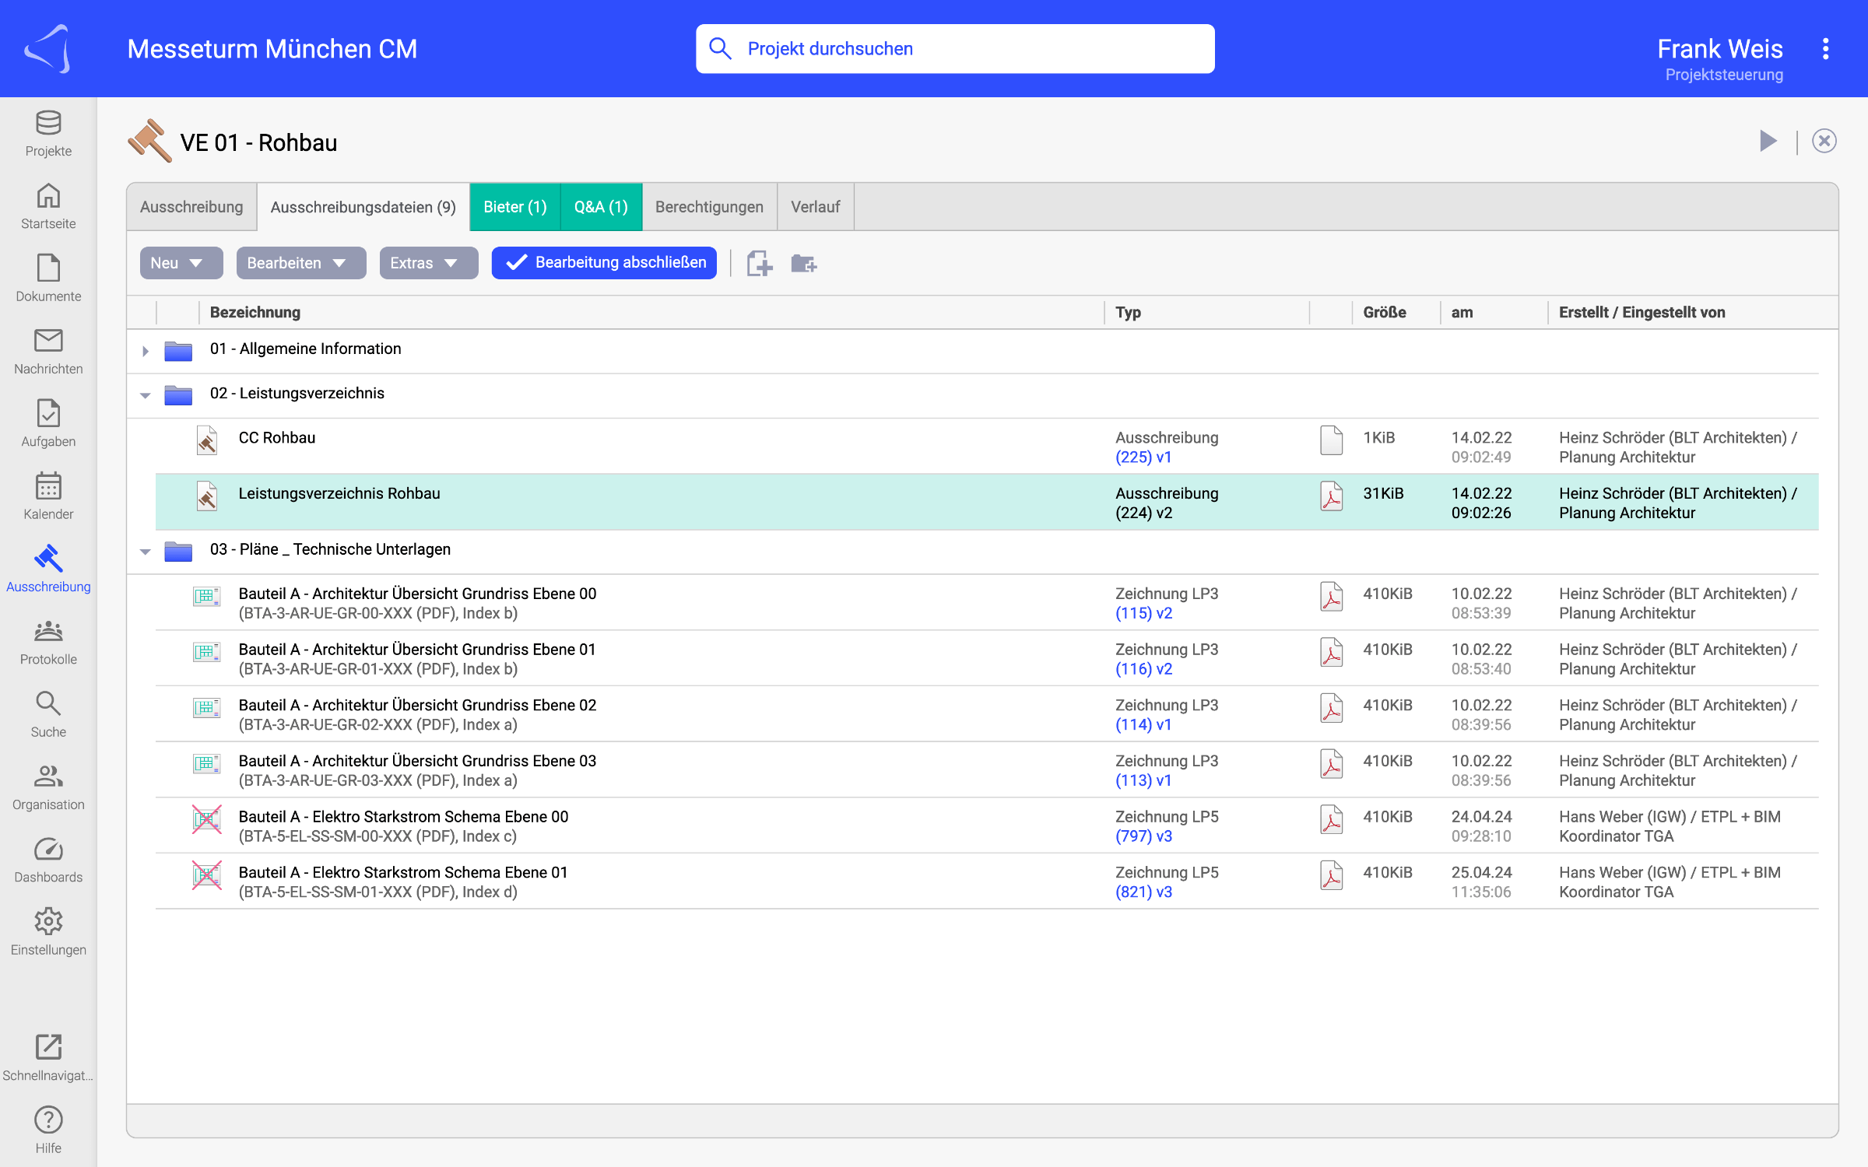Expand the 01 - Allgemeine Information folder
The width and height of the screenshot is (1868, 1167).
pyautogui.click(x=145, y=351)
